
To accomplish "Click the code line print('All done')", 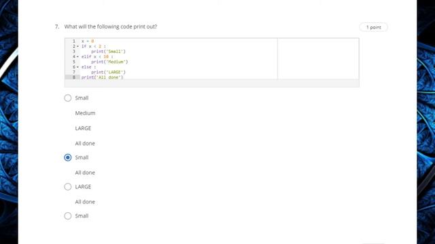I will (102, 77).
